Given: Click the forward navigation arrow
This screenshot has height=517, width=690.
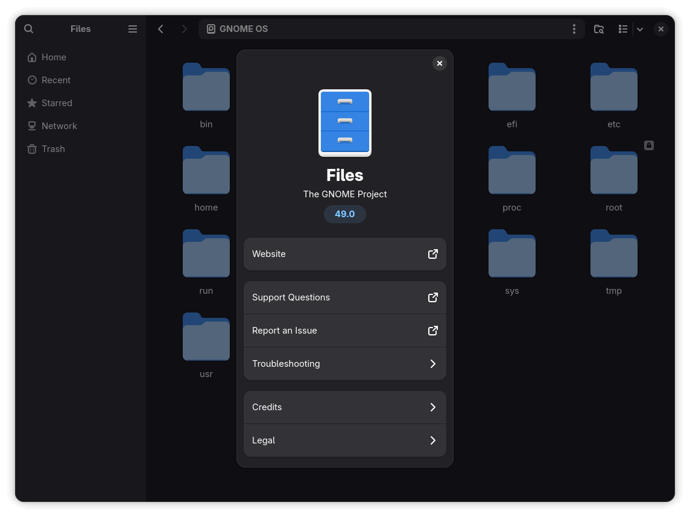Looking at the screenshot, I should [x=185, y=28].
